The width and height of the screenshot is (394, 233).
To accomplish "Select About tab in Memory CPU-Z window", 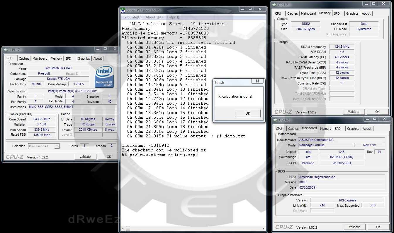I will tap(366, 13).
